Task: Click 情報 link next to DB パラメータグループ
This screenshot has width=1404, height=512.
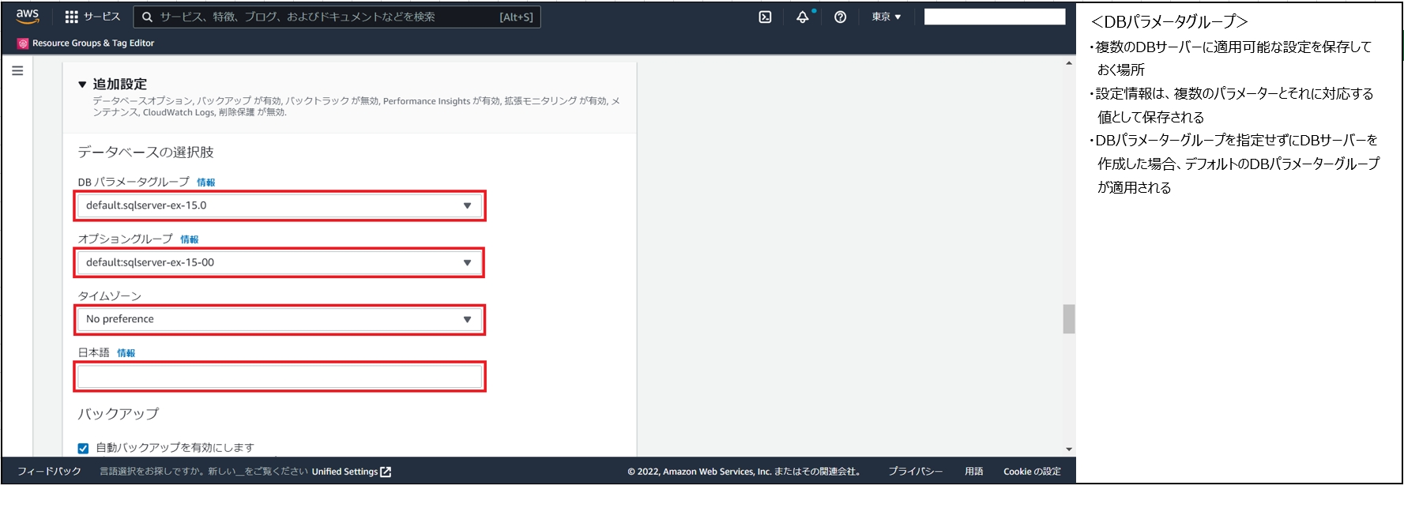Action: click(206, 183)
